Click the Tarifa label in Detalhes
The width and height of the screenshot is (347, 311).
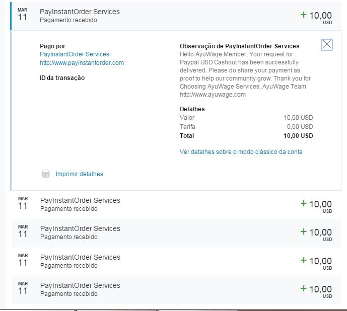[187, 127]
